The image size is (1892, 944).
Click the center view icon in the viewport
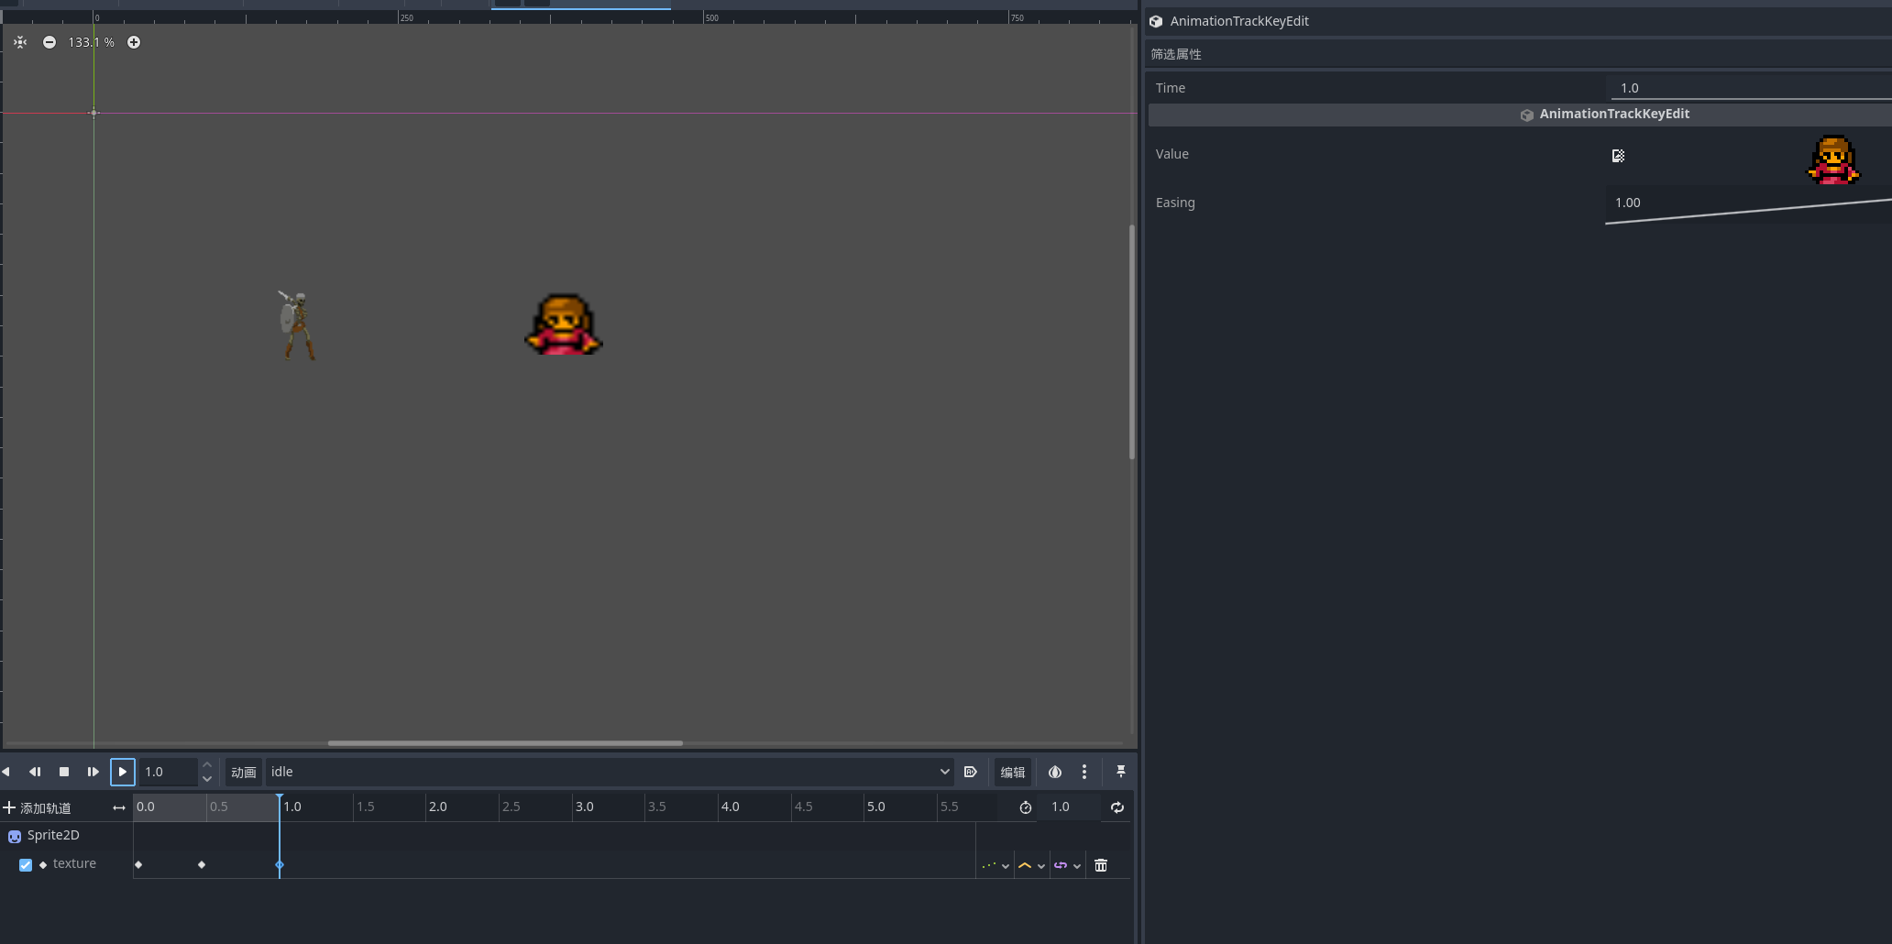point(20,42)
